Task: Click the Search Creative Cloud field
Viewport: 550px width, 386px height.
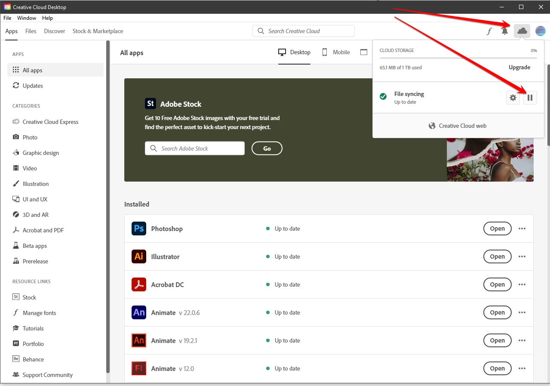Action: pyautogui.click(x=304, y=31)
